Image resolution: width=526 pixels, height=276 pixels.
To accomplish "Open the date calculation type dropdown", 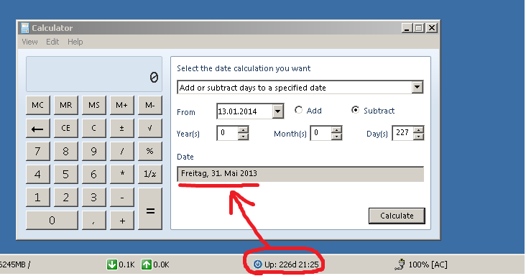I will (417, 87).
